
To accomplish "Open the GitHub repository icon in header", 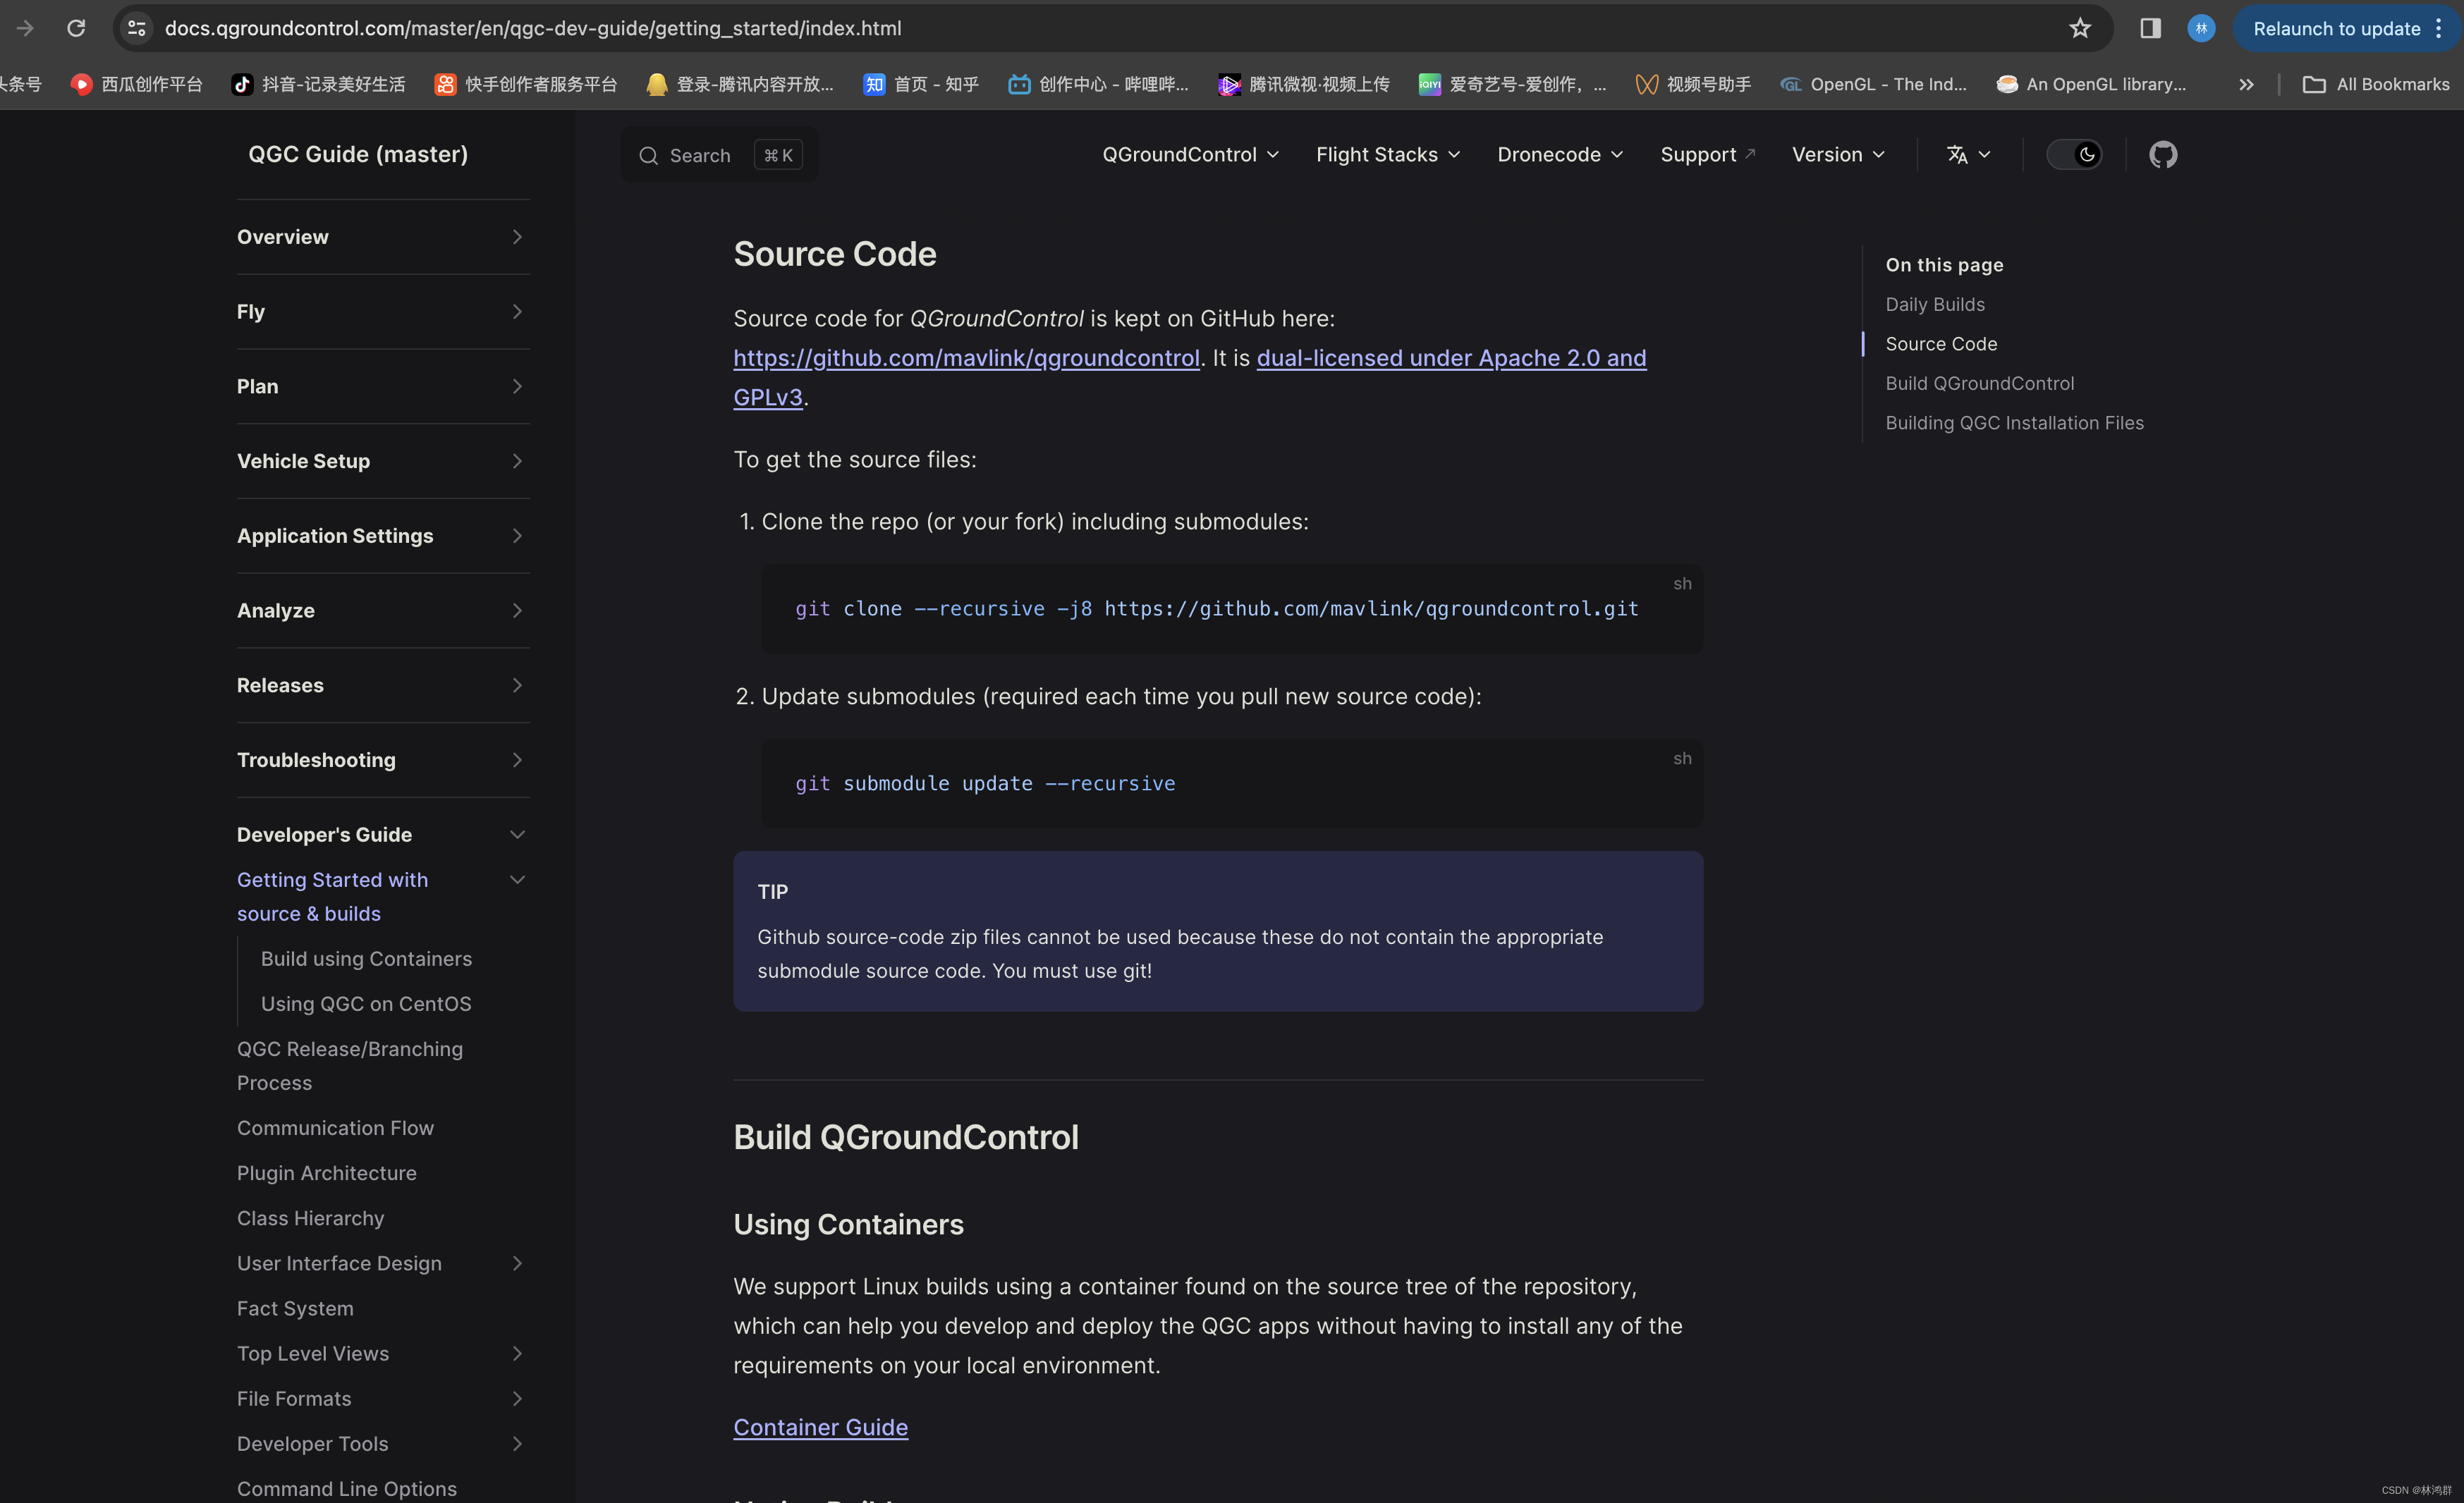I will click(2163, 155).
